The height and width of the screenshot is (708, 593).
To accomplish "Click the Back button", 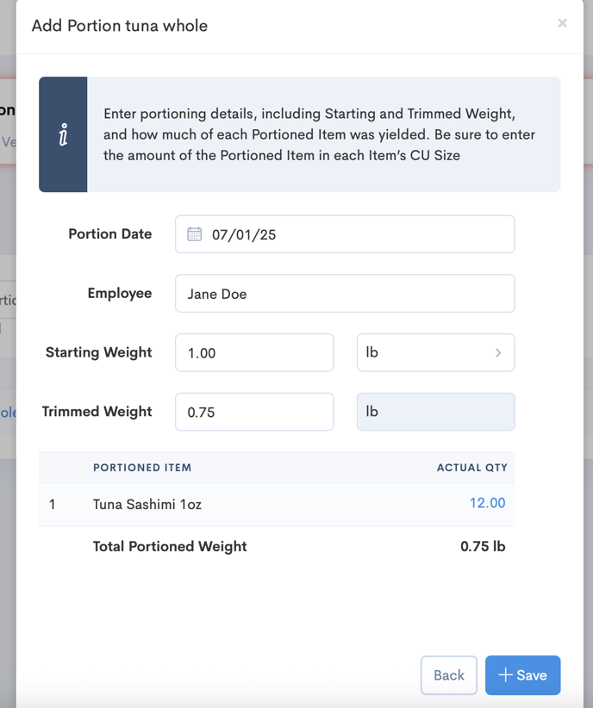I will (449, 675).
